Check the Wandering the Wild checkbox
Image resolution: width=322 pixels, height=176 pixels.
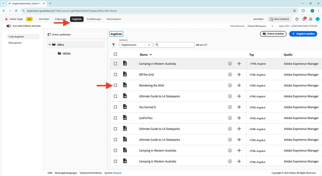pyautogui.click(x=115, y=86)
